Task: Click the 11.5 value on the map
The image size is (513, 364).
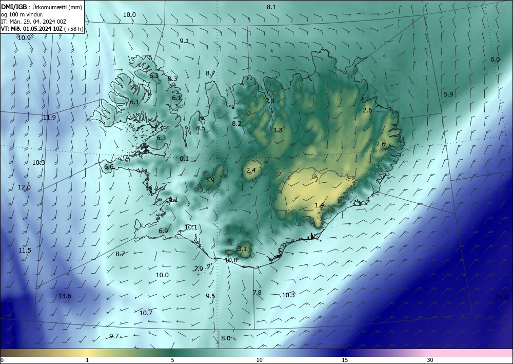Action: point(25,251)
